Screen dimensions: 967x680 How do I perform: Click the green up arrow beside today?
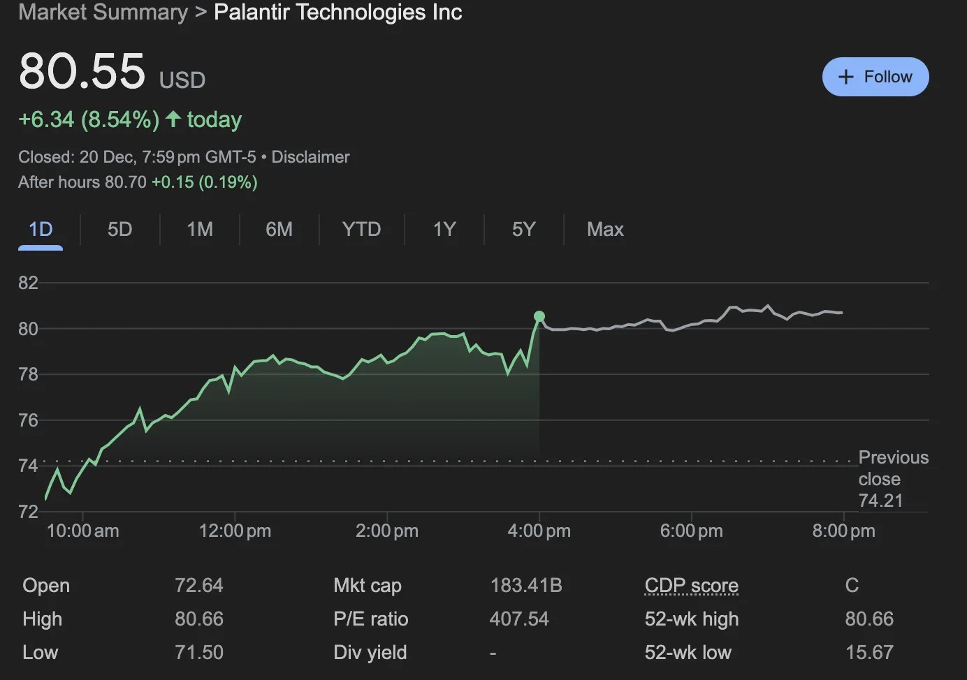point(173,119)
